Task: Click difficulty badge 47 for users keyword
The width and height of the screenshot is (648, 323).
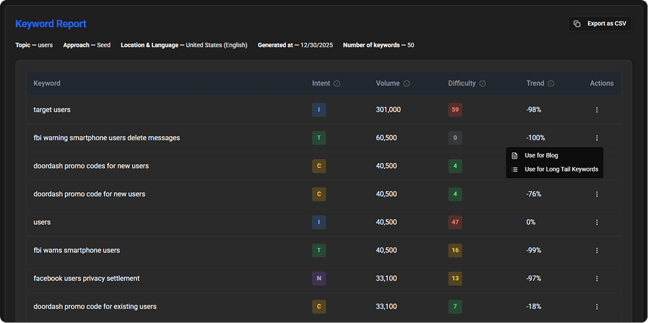Action: click(455, 222)
